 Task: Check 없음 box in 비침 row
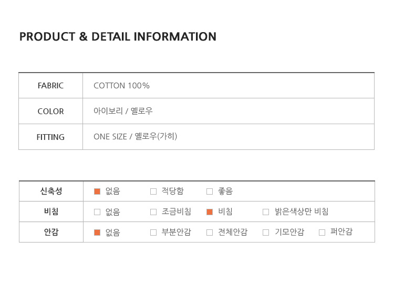[97, 212]
